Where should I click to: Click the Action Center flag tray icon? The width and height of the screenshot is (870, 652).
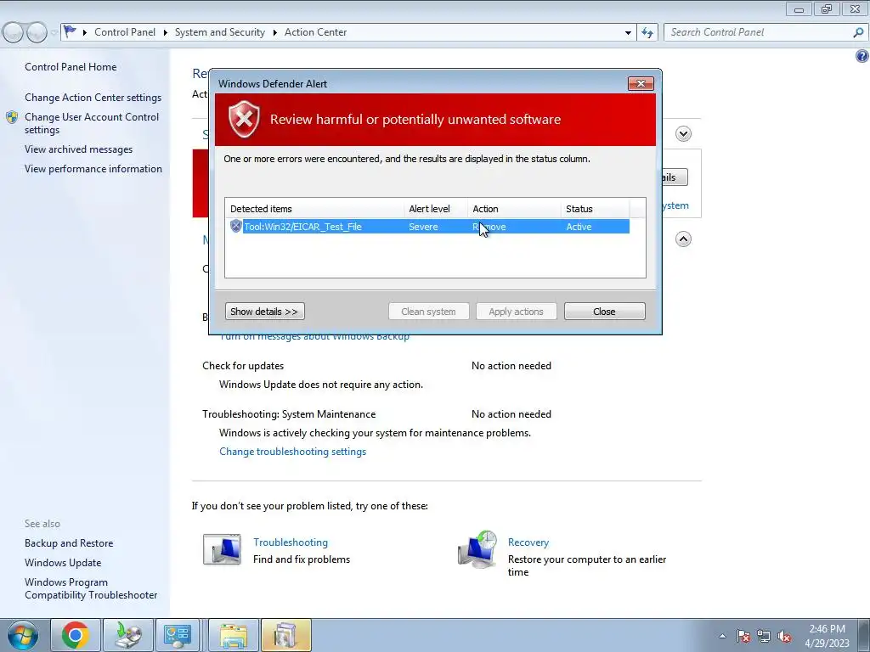pos(743,636)
